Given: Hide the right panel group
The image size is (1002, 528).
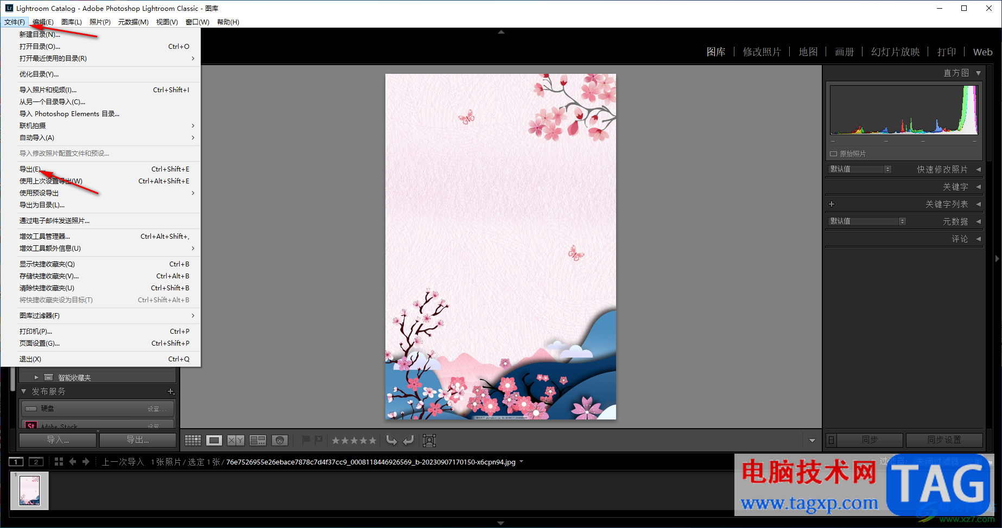Looking at the screenshot, I should (997, 259).
